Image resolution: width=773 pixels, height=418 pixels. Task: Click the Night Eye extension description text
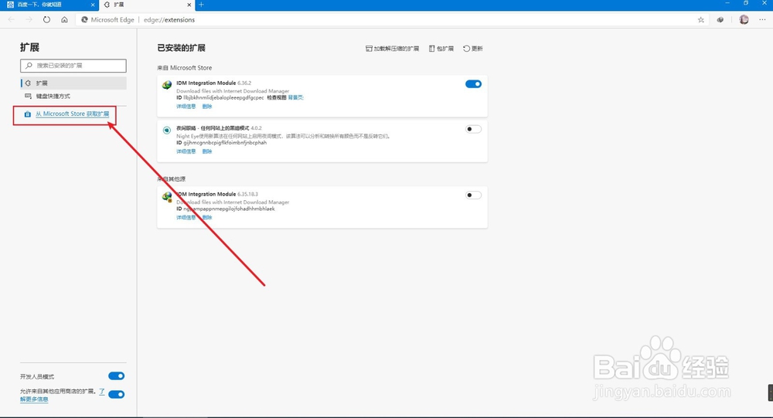point(284,136)
